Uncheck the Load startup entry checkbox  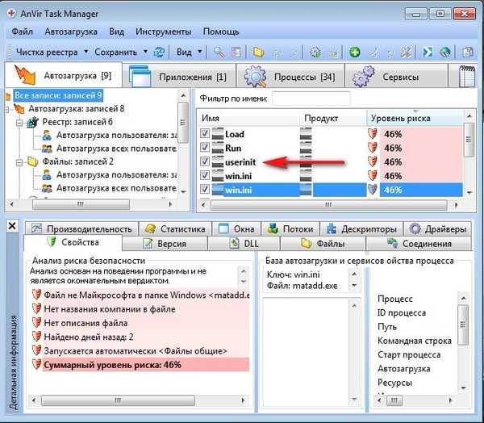[x=207, y=134]
